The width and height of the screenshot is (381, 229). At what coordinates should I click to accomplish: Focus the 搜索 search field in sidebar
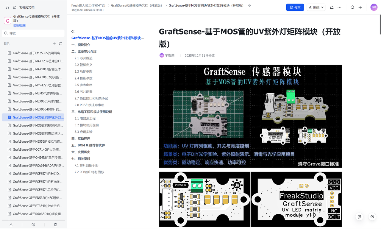33,33
